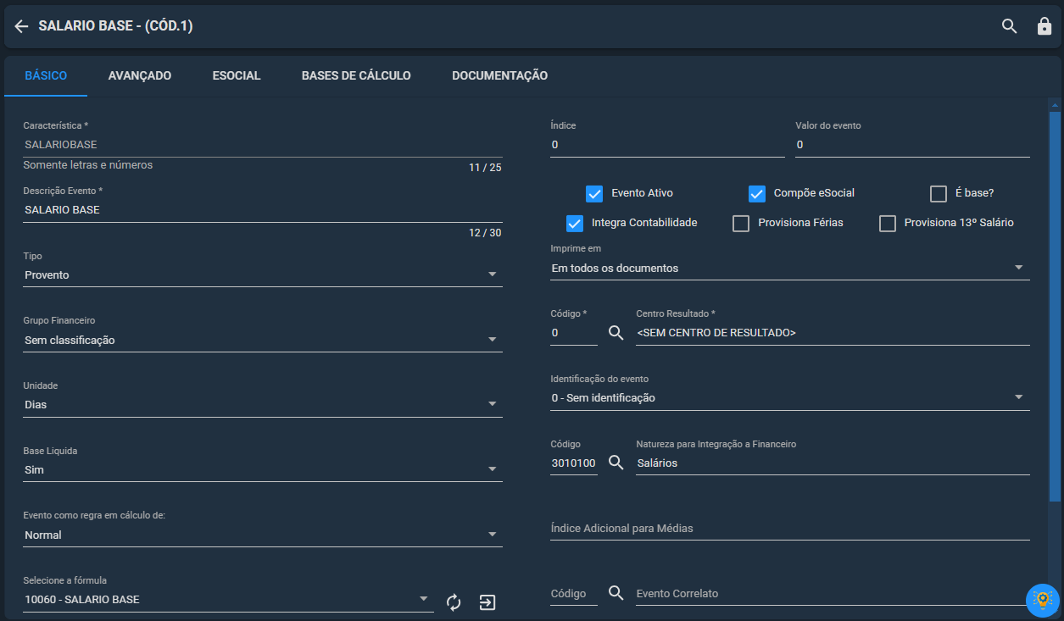Click the Código field showing 3010100

coord(574,463)
